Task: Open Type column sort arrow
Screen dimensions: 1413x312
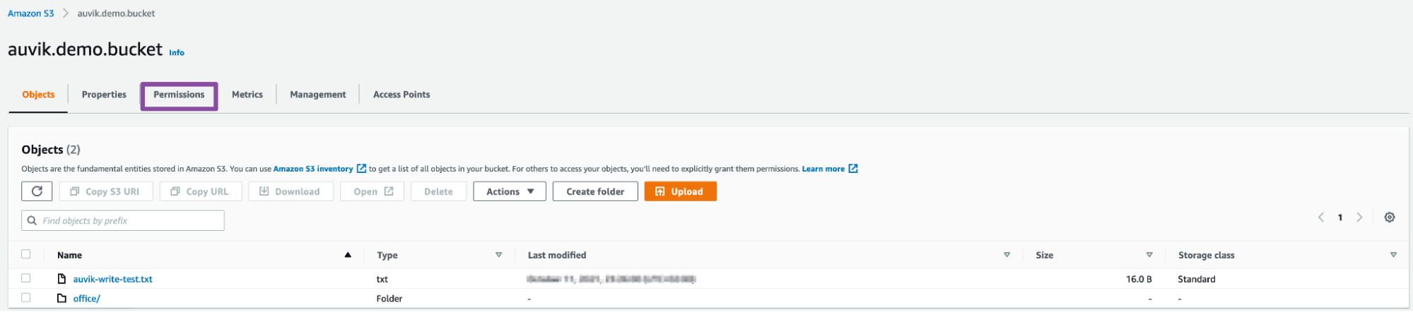Action: 498,255
